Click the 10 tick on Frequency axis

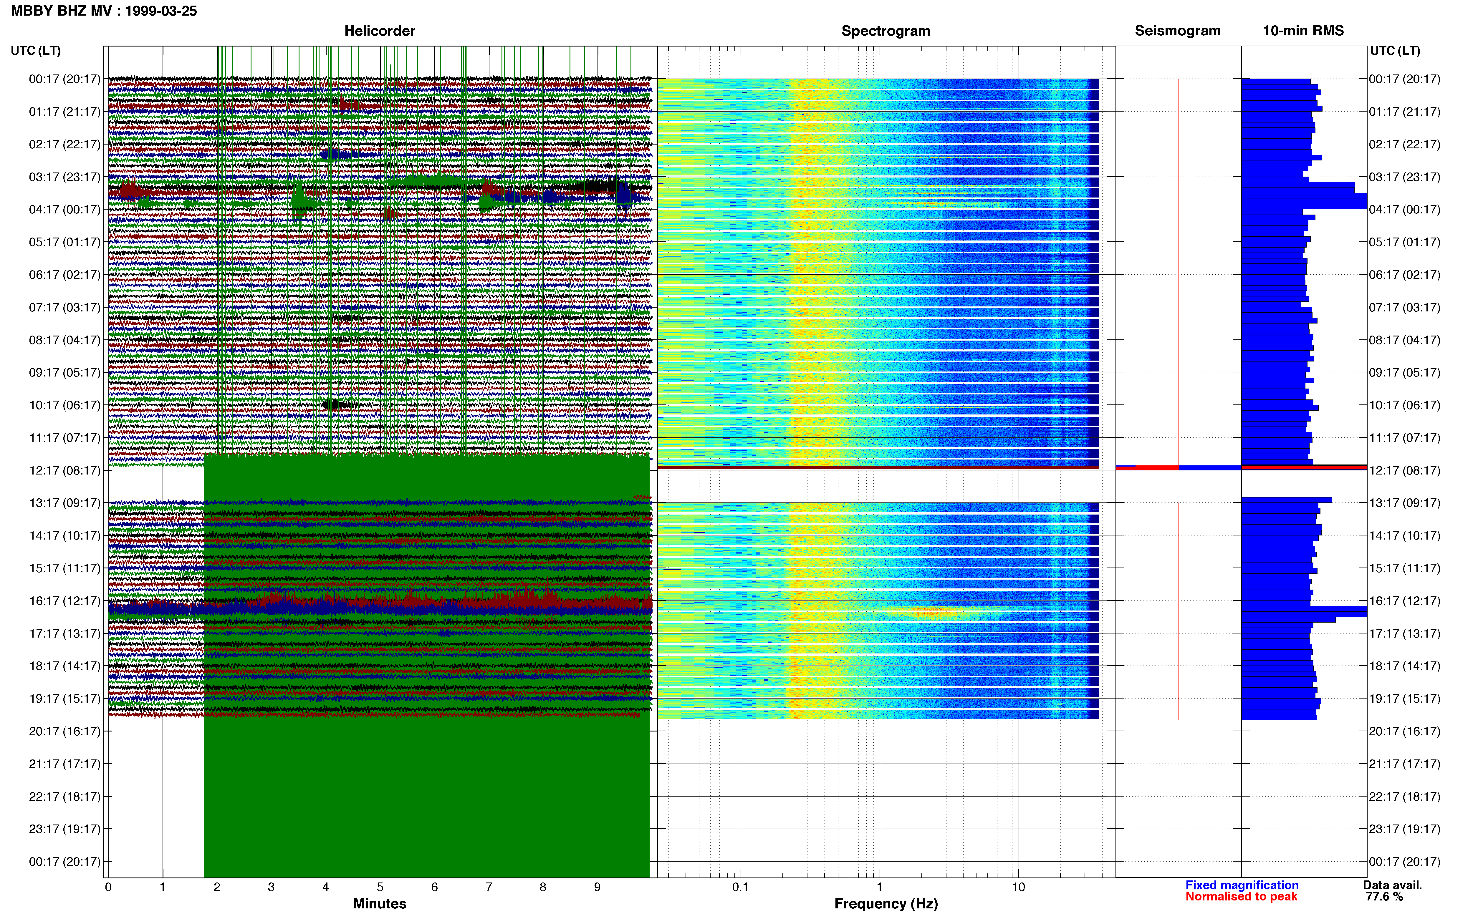tap(1018, 887)
